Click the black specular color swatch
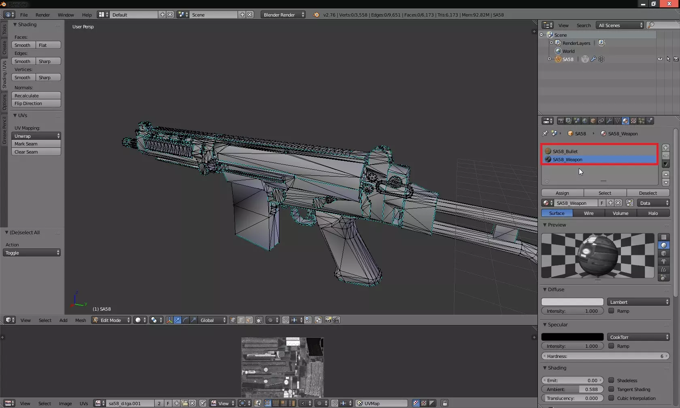Screen dimensions: 680x408 coord(572,337)
